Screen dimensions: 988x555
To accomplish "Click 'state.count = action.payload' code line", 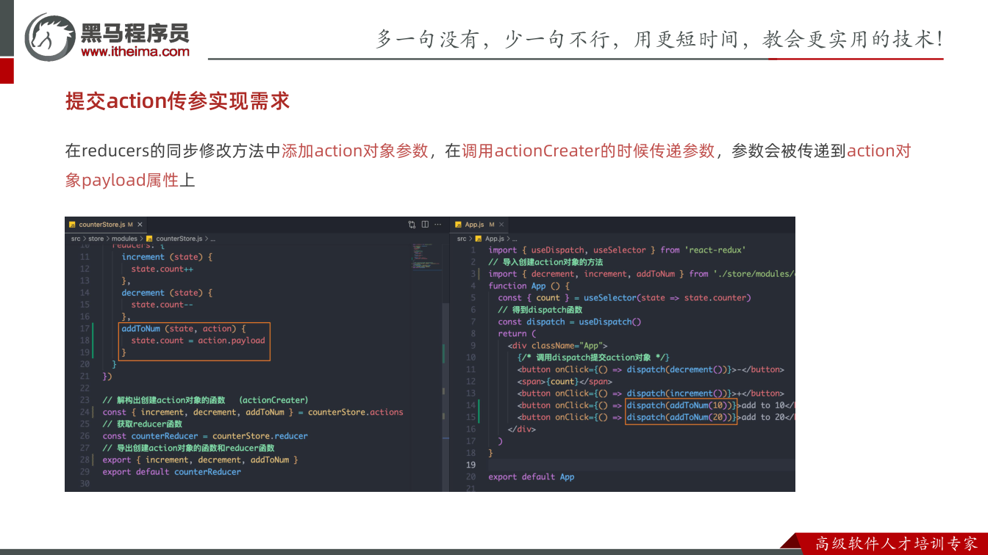I will pos(198,340).
